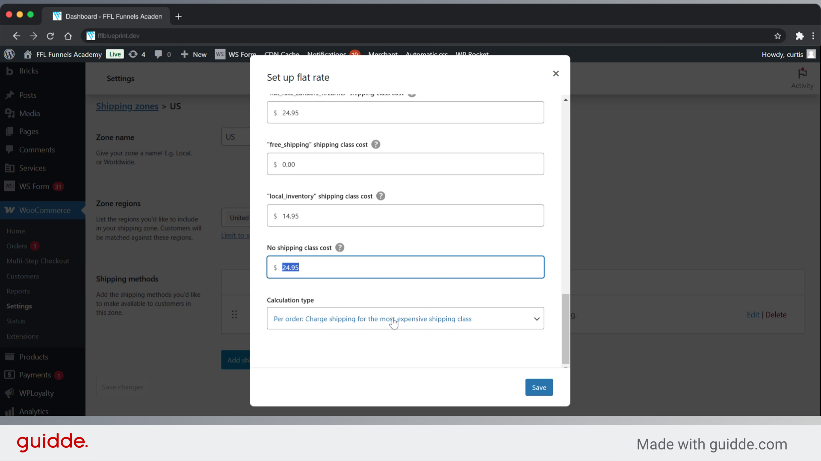
Task: Open WooCommerce Extensions submenu
Action: [x=23, y=336]
